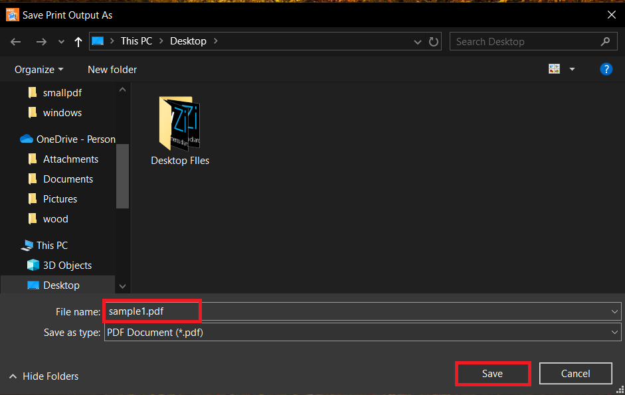The height and width of the screenshot is (395, 625).
Task: Create a New folder
Action: (112, 69)
